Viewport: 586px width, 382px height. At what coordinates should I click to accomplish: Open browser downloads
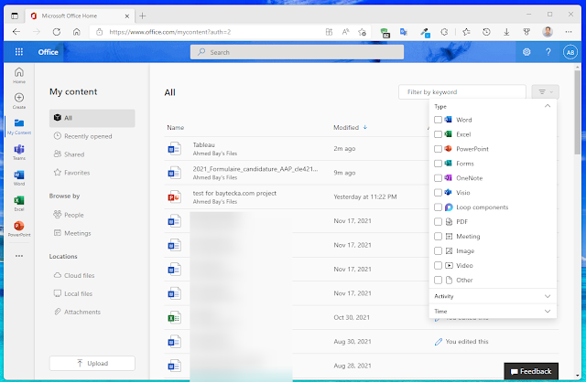[x=506, y=32]
